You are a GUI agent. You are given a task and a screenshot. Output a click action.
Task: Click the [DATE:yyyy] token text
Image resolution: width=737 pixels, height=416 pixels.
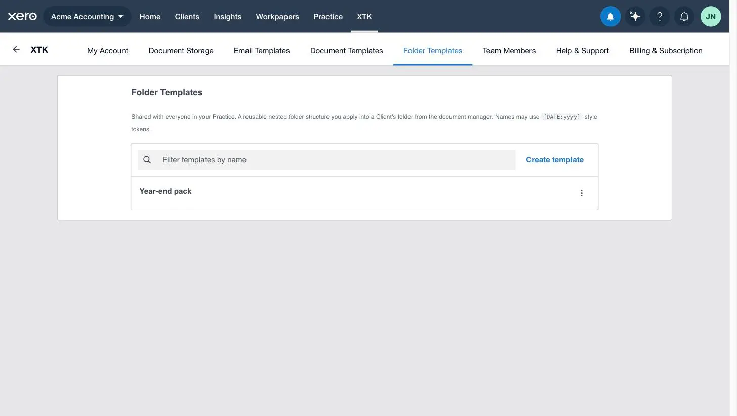(561, 117)
